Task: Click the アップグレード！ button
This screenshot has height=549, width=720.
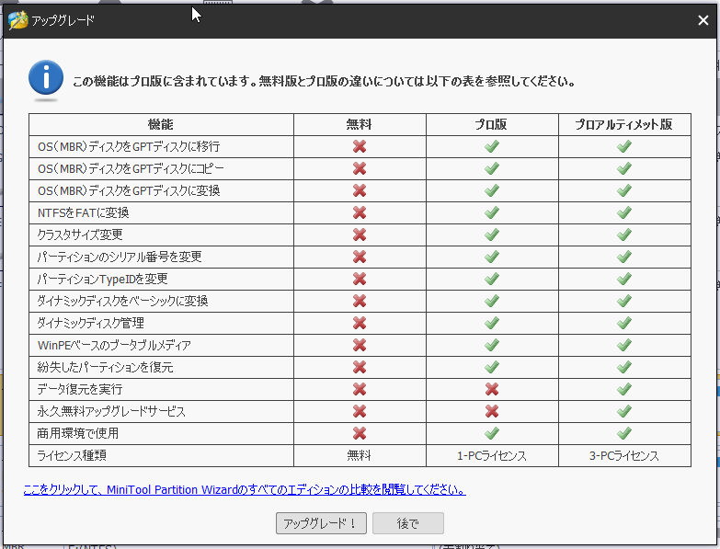Action: [321, 523]
